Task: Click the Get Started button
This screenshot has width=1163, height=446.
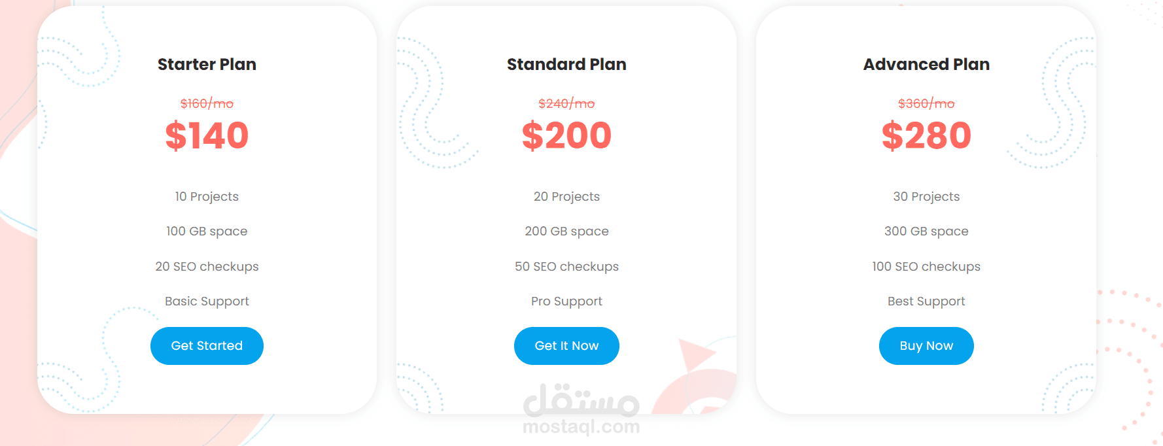Action: pyautogui.click(x=207, y=346)
